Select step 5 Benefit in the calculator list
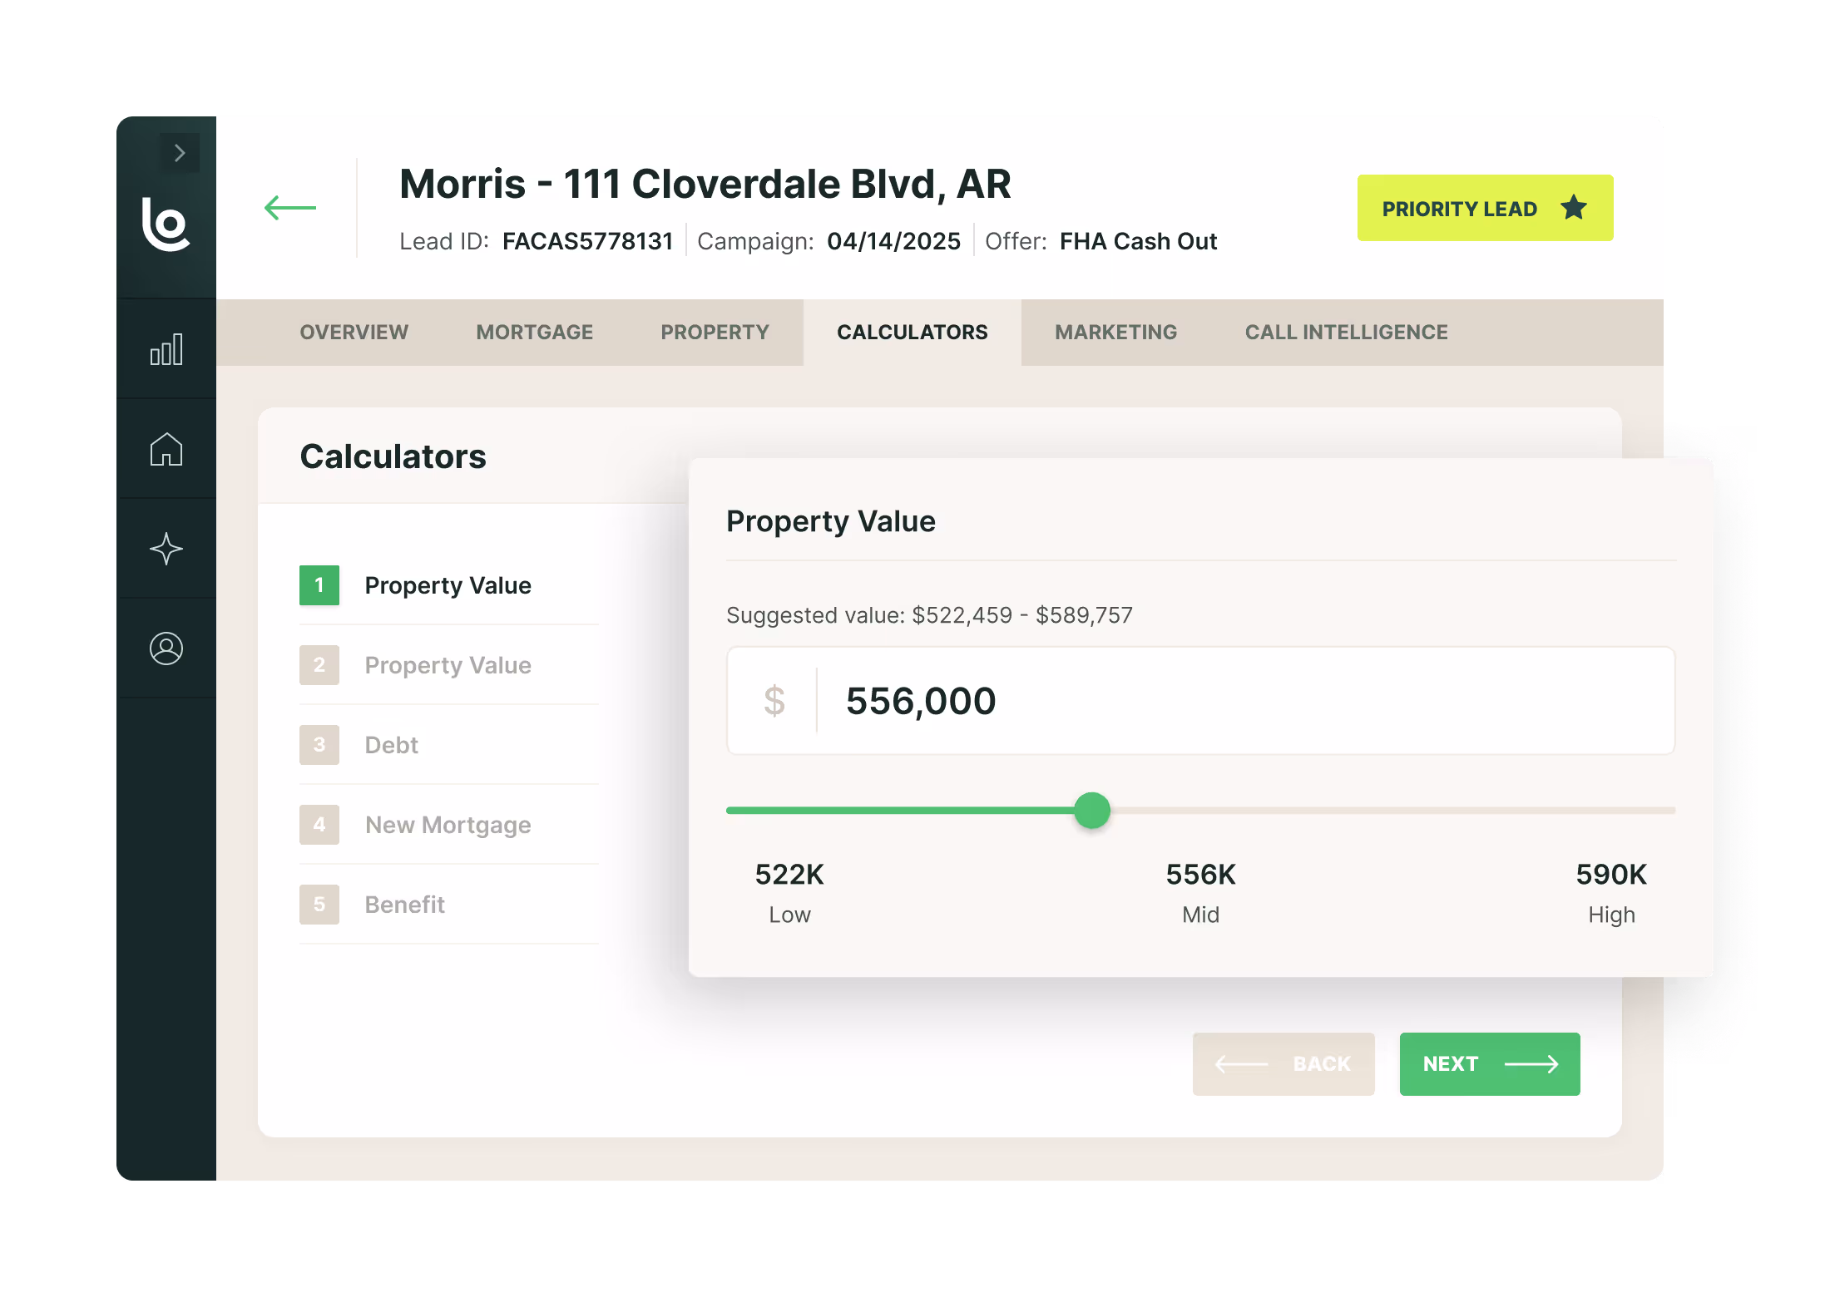Viewport: 1830px width, 1297px height. (404, 905)
